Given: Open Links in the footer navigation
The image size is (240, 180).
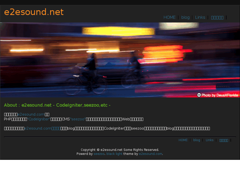Looking at the screenshot, I should pyautogui.click(x=209, y=140).
